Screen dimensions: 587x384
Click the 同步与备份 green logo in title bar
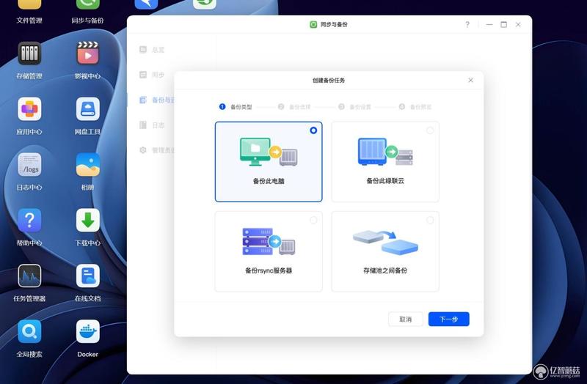click(313, 24)
